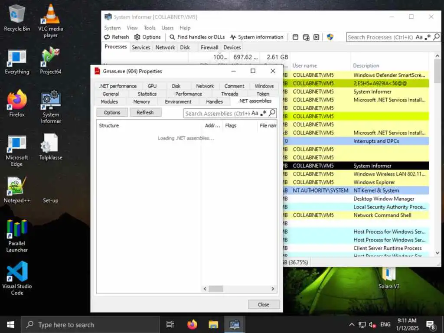Open Recycle Bin desktop icon
The width and height of the screenshot is (444, 333).
pos(17,18)
